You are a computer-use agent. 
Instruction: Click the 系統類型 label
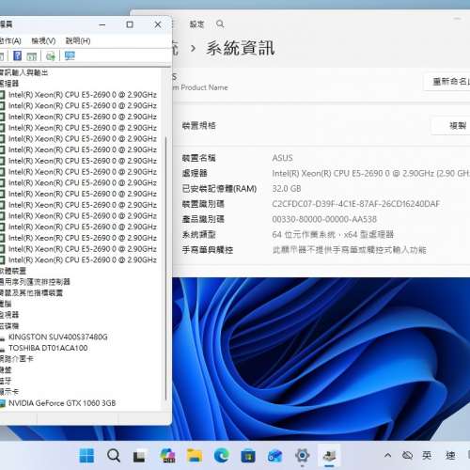click(x=198, y=235)
